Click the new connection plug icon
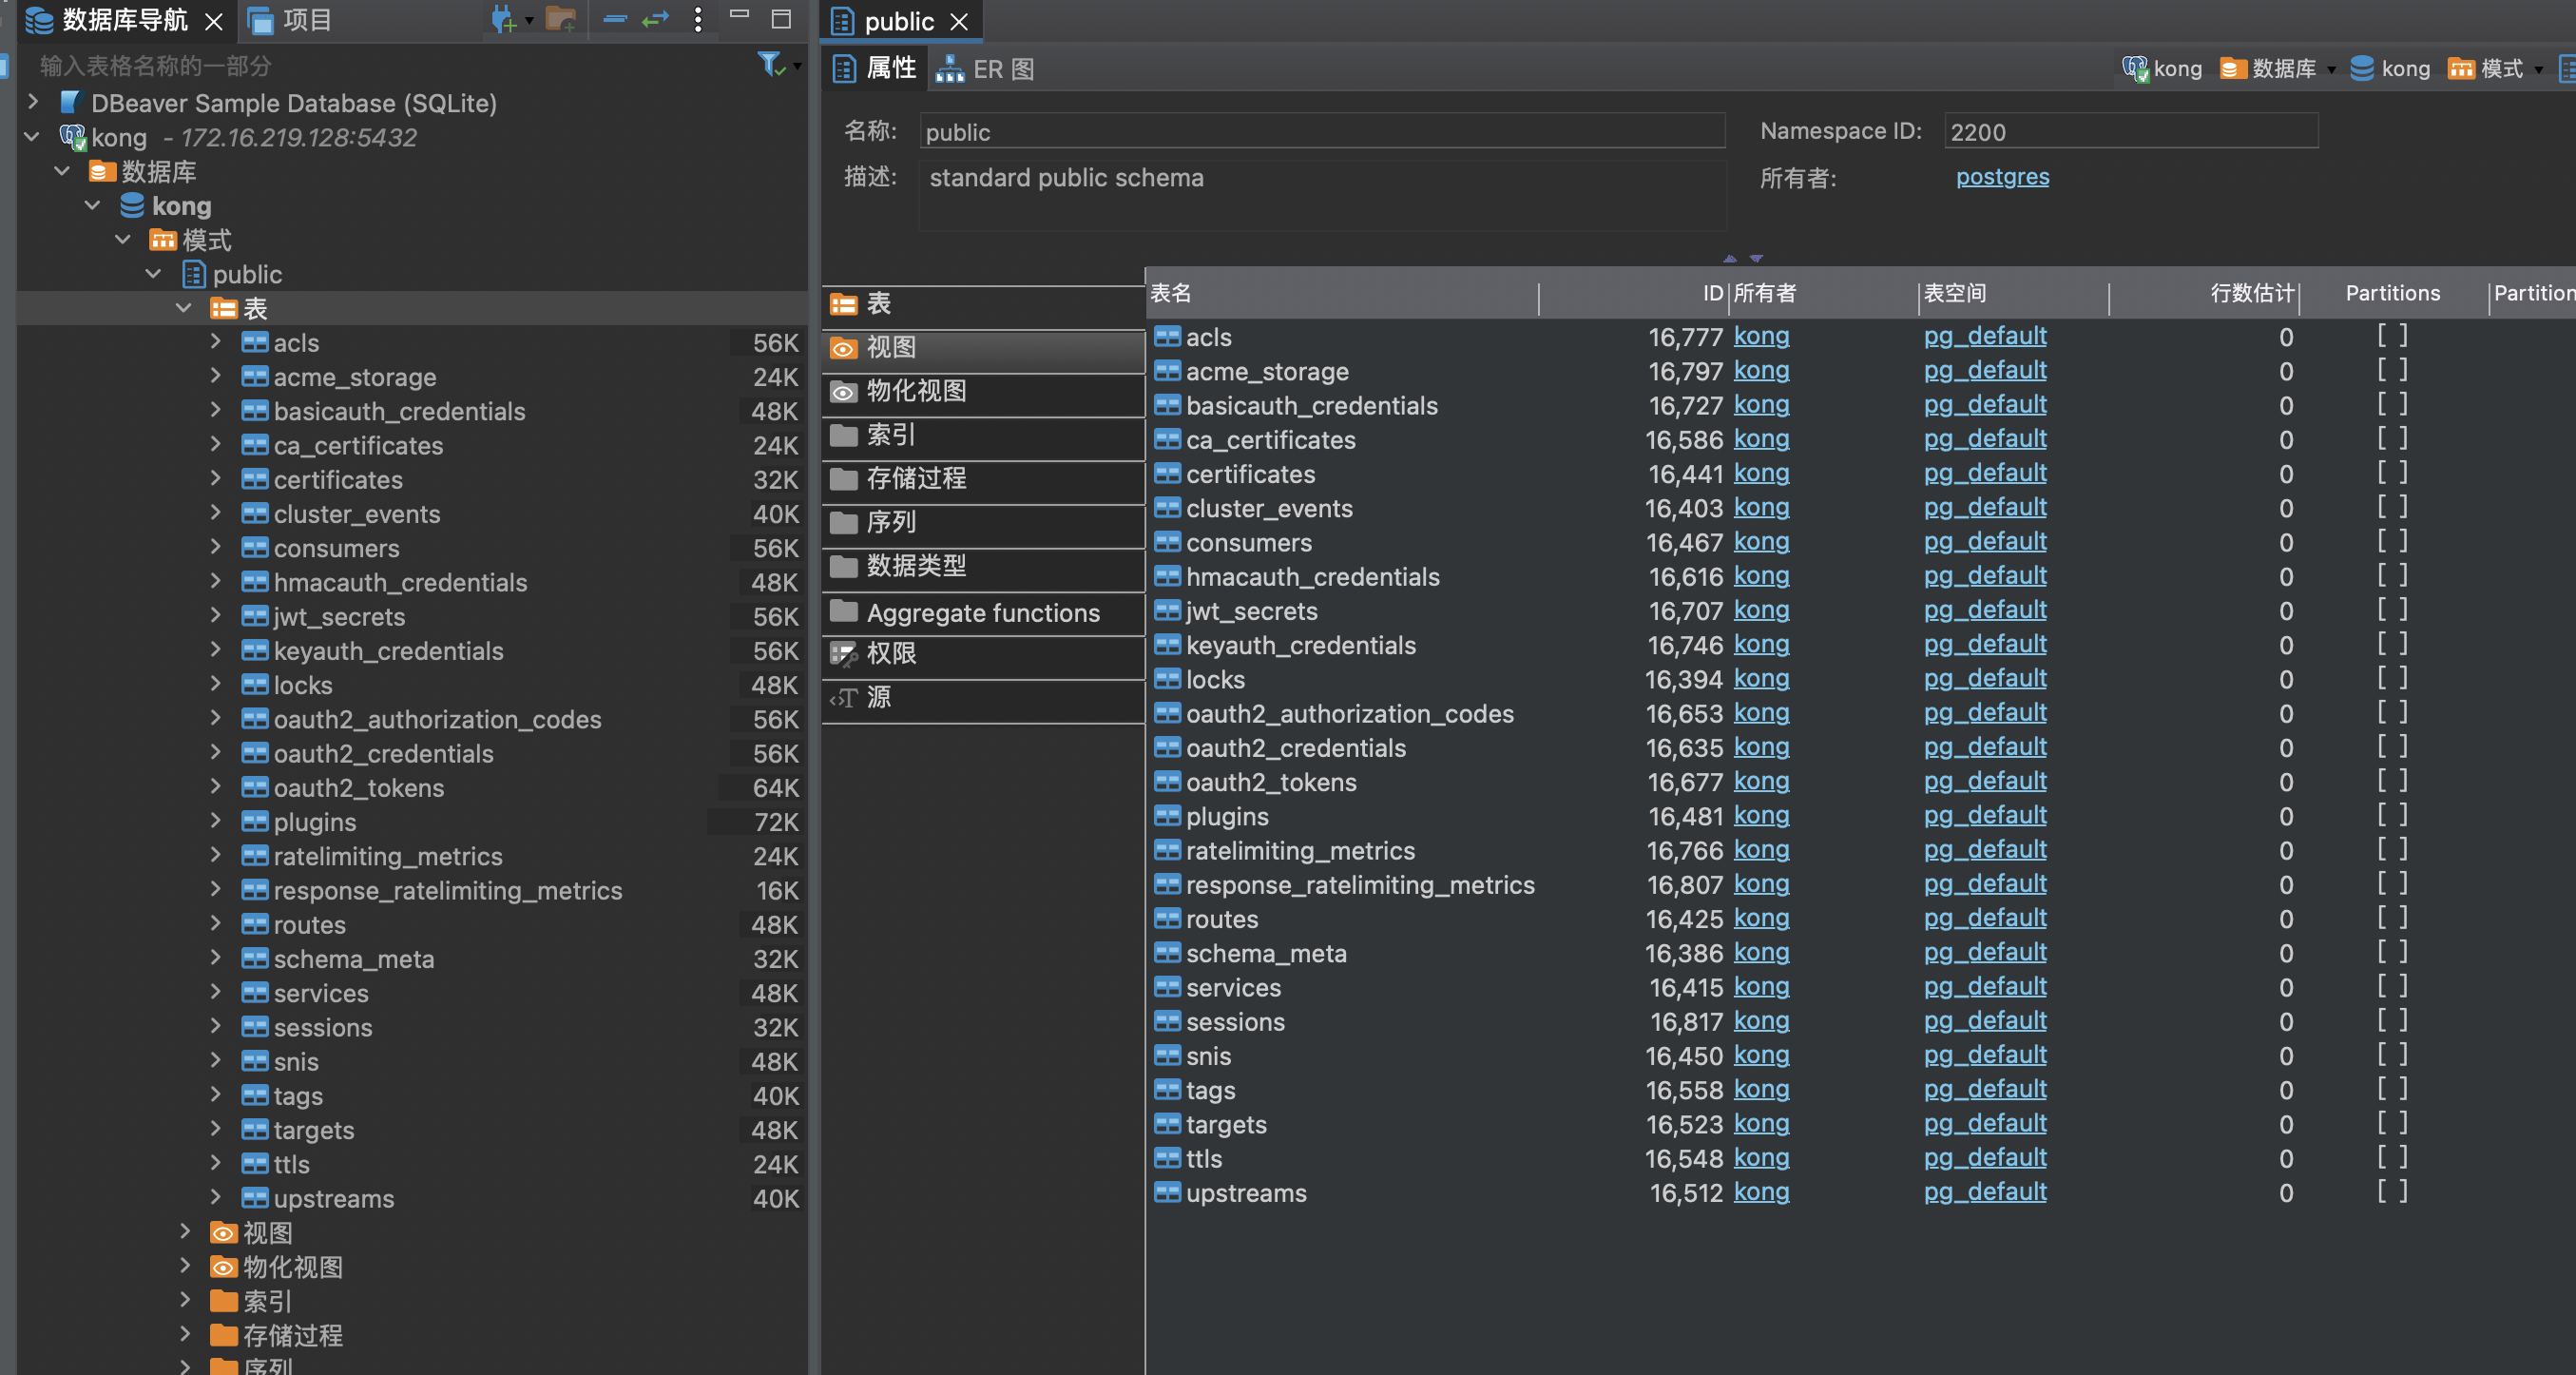 [503, 19]
